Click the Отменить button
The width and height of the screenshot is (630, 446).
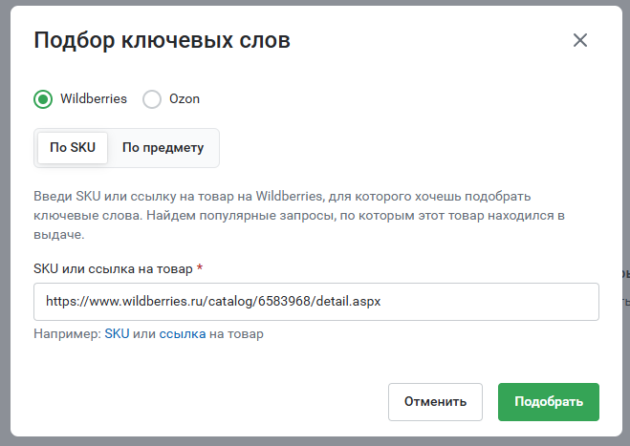point(435,402)
